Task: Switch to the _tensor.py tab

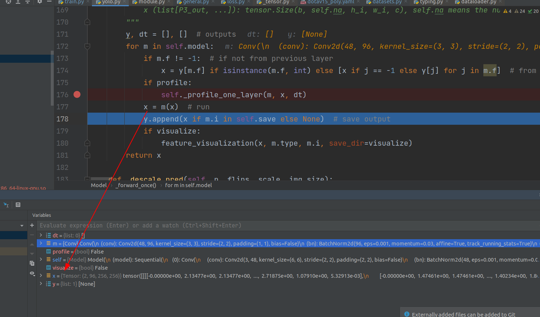Action: (x=275, y=2)
